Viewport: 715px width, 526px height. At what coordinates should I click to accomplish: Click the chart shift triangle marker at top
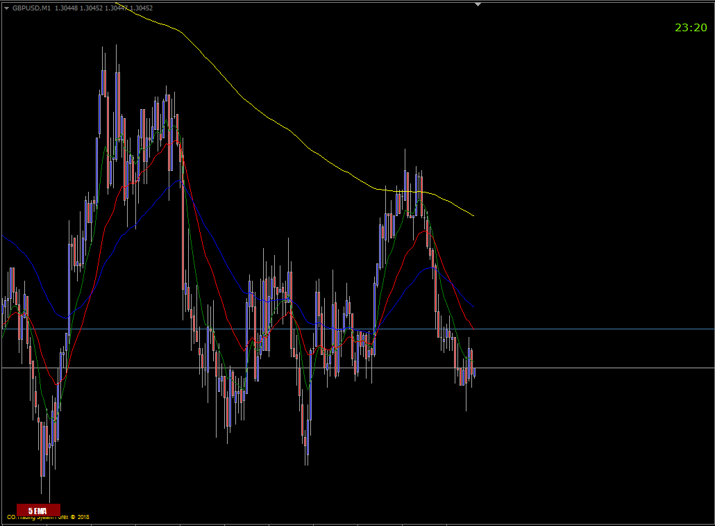coord(478,4)
